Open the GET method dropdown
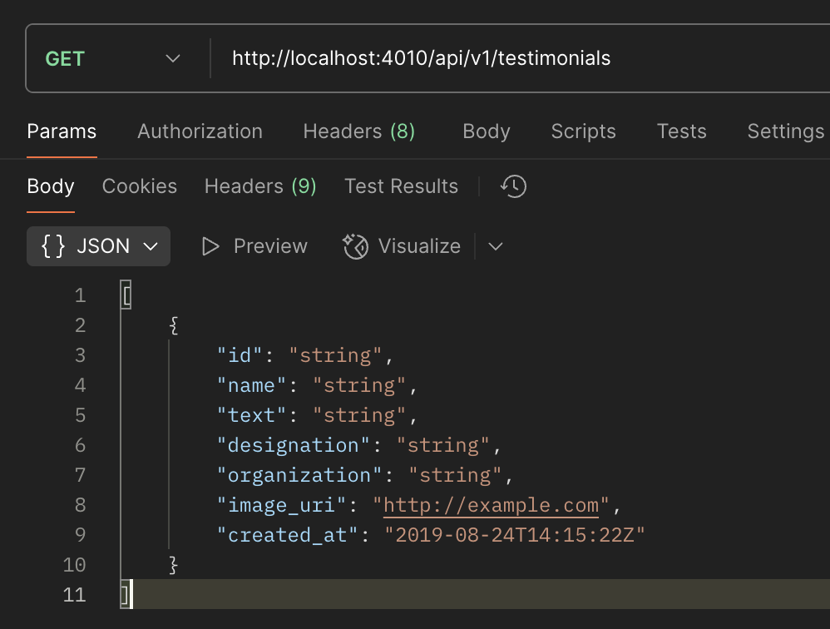Image resolution: width=830 pixels, height=629 pixels. (113, 58)
